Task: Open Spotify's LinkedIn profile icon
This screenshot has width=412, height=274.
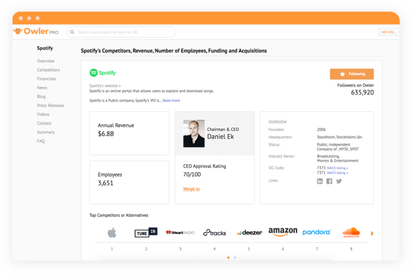Action: (x=320, y=181)
